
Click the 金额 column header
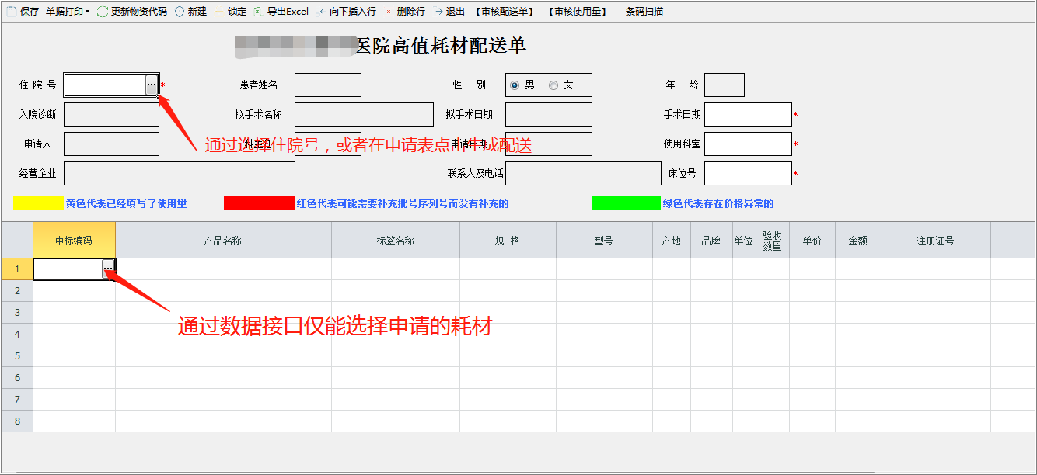(858, 241)
